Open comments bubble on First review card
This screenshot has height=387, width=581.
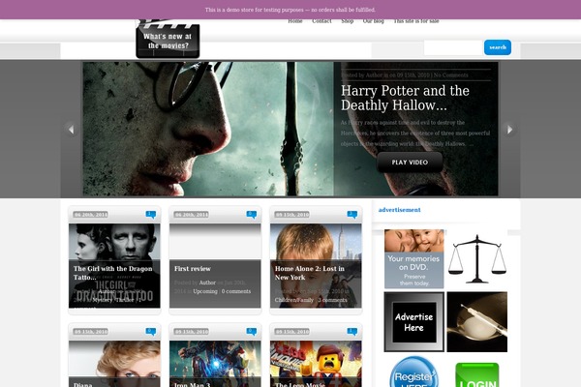point(252,215)
